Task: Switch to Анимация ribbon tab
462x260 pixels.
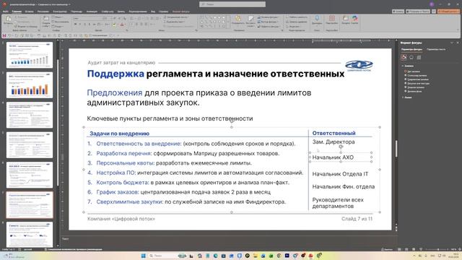Action: pos(92,12)
